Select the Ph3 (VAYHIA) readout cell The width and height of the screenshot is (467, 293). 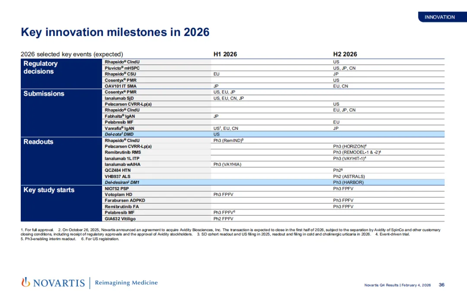pos(227,164)
